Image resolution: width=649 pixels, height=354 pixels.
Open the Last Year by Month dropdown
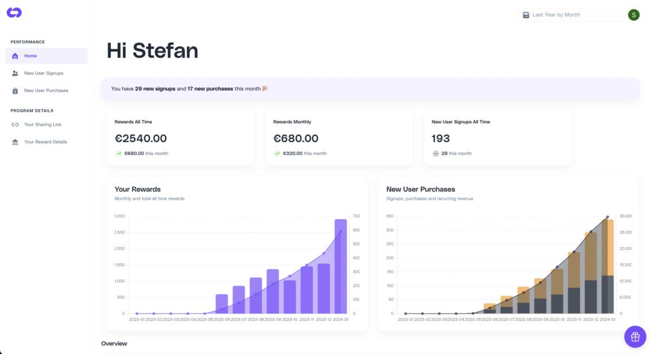pos(570,15)
